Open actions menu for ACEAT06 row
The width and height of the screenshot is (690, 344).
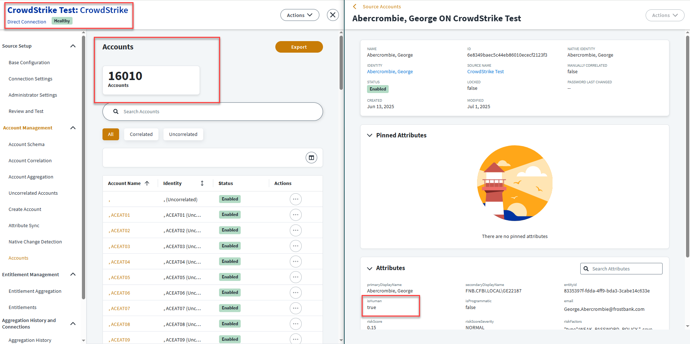(296, 292)
